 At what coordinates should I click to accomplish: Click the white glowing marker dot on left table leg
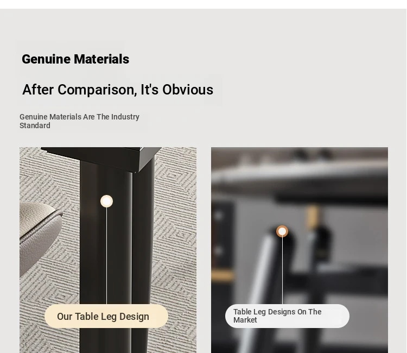click(106, 201)
